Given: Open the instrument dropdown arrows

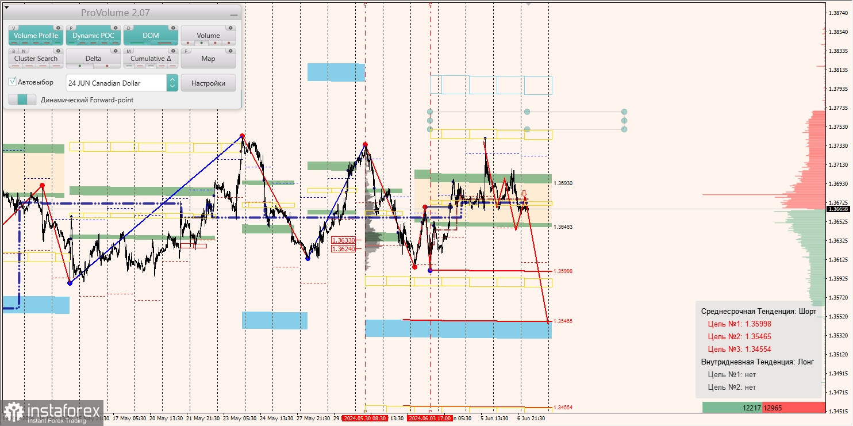Looking at the screenshot, I should pos(172,83).
